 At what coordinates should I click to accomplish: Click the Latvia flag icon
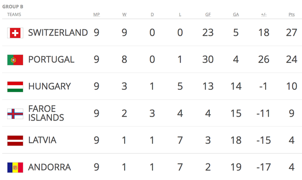tap(15, 140)
